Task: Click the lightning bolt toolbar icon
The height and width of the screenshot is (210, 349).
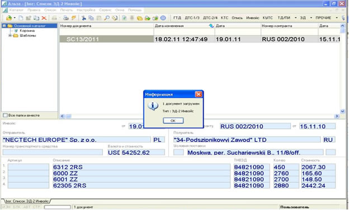Action: (x=74, y=18)
